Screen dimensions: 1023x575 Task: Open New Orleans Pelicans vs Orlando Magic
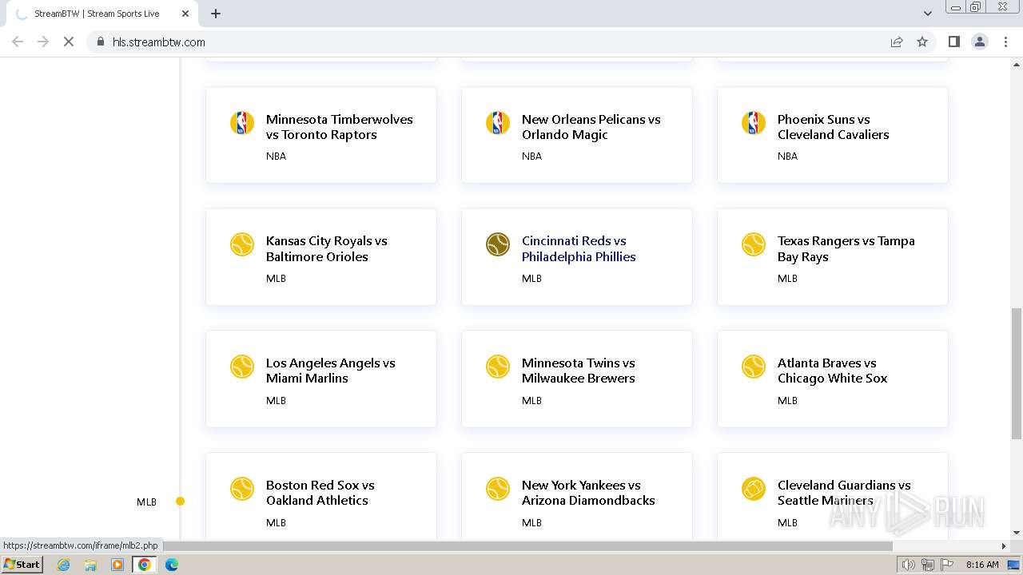coord(591,127)
